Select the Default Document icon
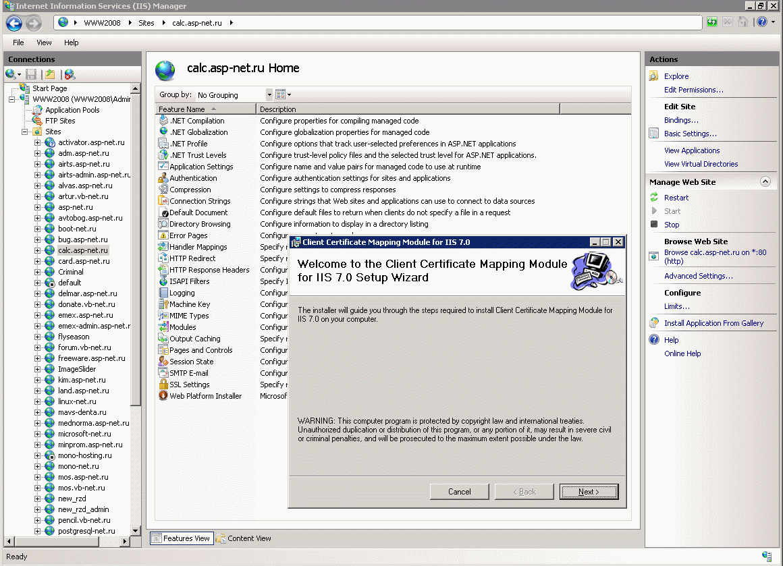The height and width of the screenshot is (566, 783). [x=163, y=213]
